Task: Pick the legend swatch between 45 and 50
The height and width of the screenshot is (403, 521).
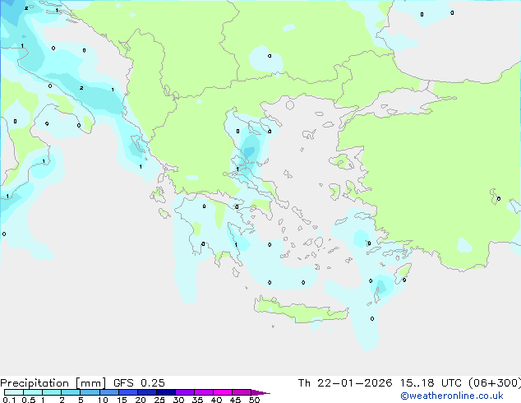Action: pos(242,392)
